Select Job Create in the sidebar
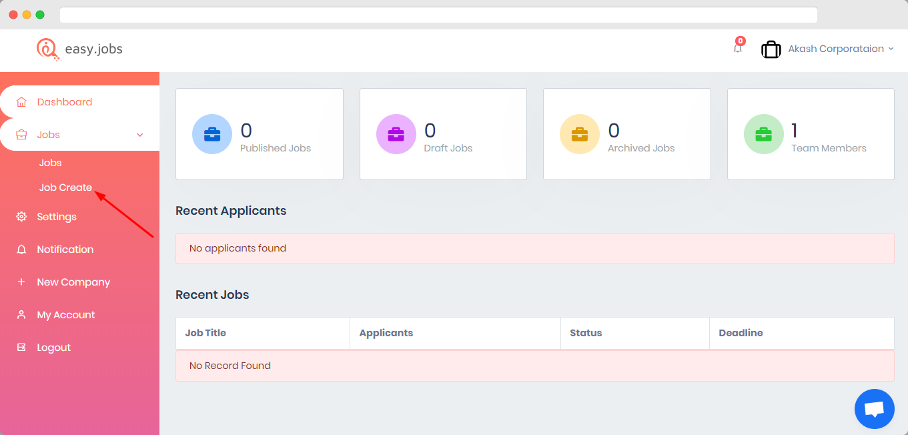Screen dimensions: 908x435 click(65, 187)
